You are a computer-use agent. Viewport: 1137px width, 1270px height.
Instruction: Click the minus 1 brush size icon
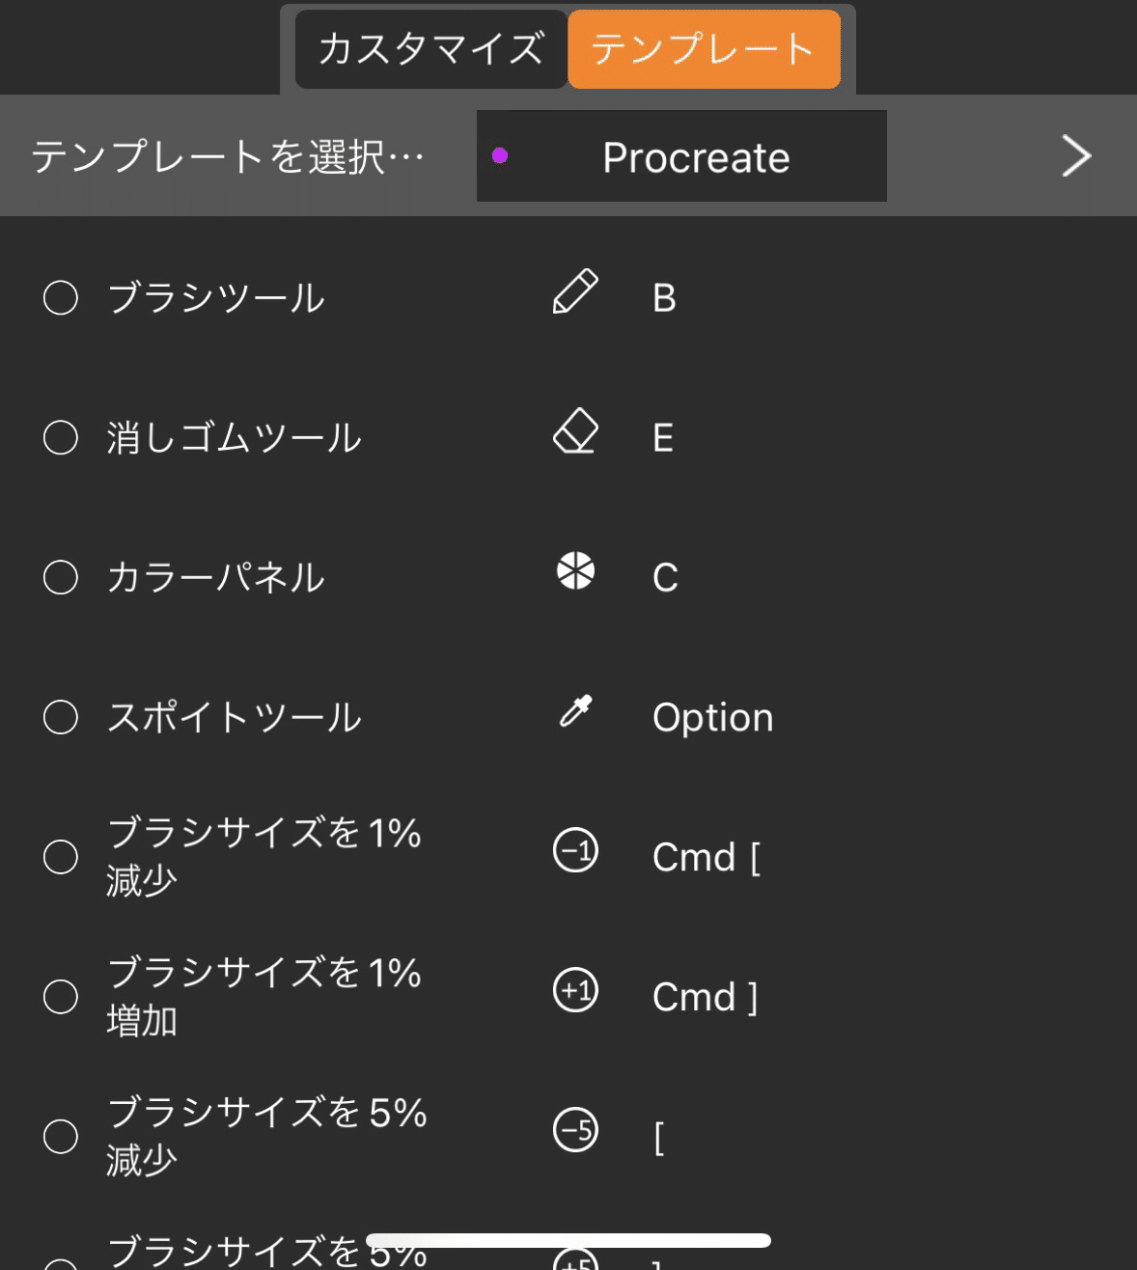click(575, 851)
